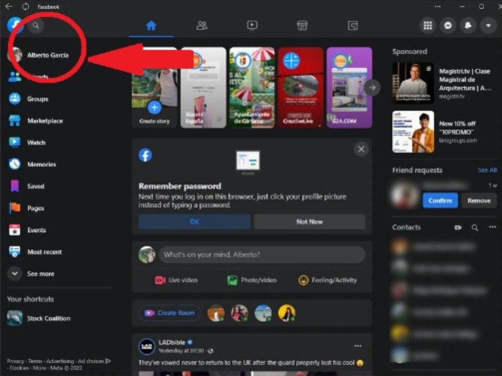This screenshot has width=502, height=376.
Task: Open the Friends tab in top navigation
Action: [x=202, y=26]
